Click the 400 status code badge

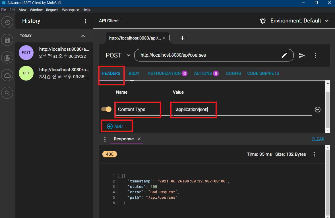point(109,154)
